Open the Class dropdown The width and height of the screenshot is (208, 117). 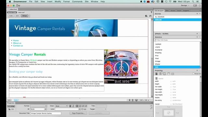click(61, 106)
